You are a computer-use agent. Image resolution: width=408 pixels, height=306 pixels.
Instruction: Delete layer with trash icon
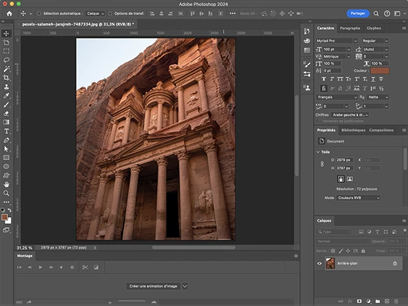click(396, 301)
